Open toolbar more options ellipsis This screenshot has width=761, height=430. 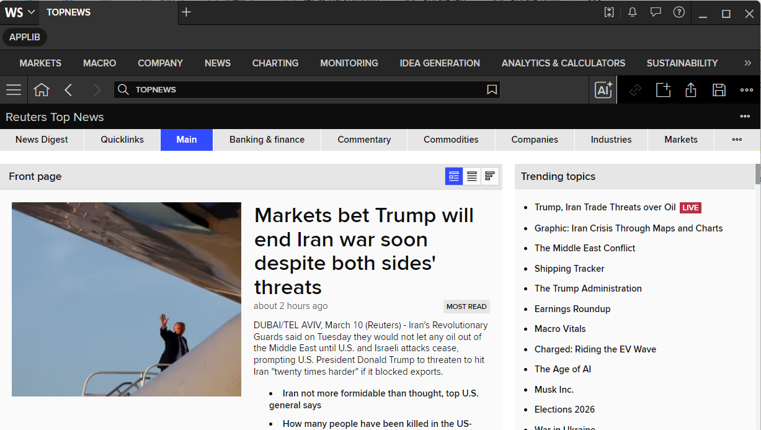(x=747, y=90)
